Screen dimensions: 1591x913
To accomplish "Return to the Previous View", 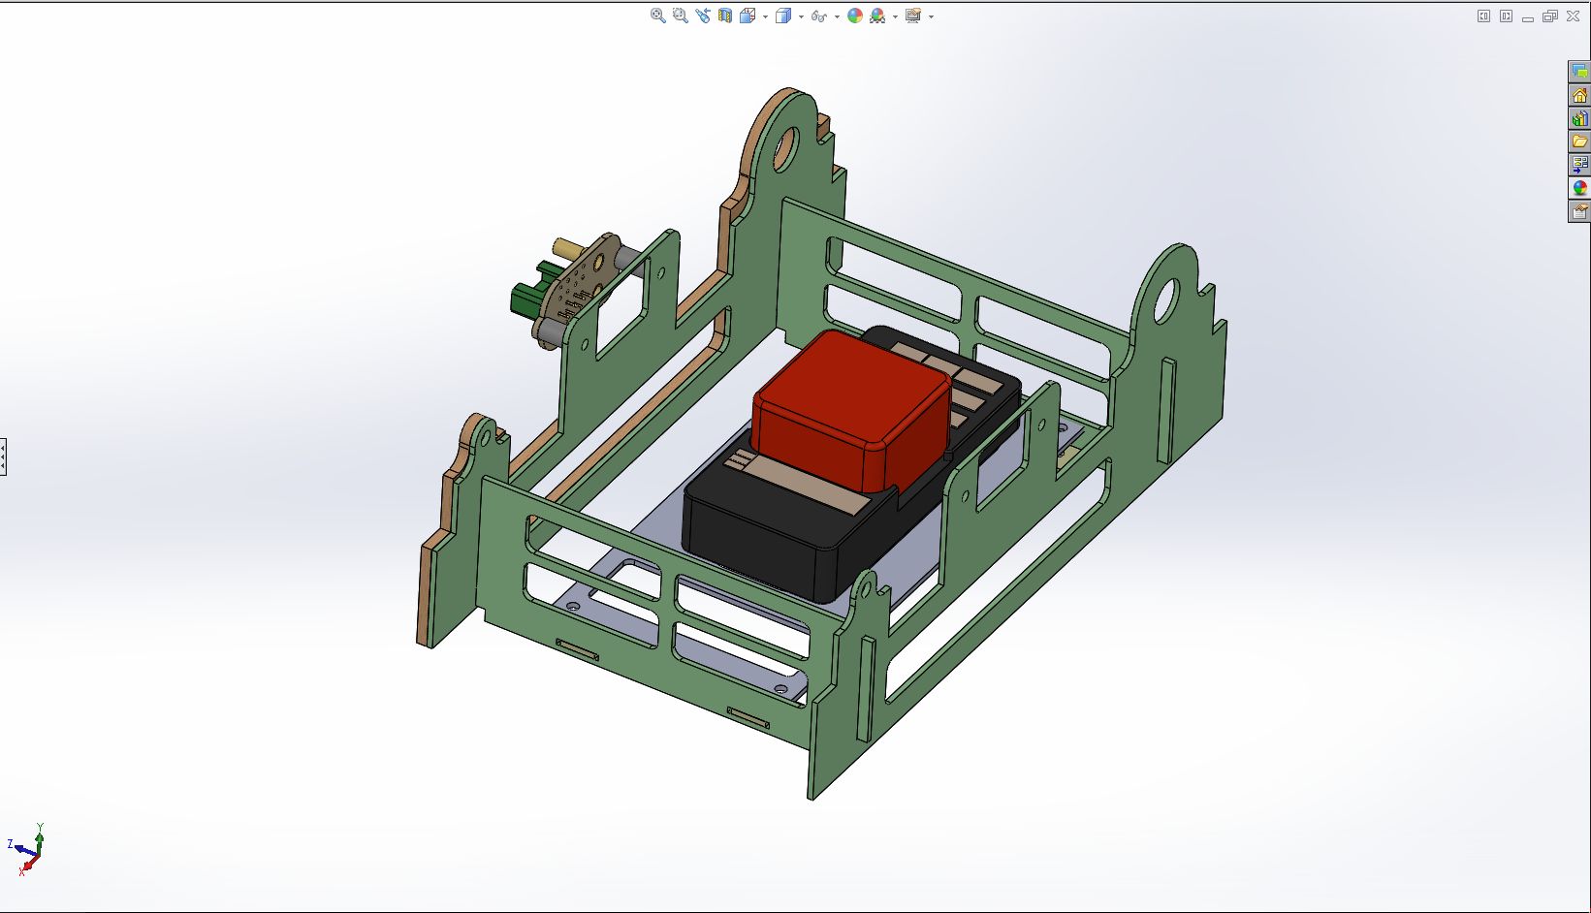I will coord(702,16).
